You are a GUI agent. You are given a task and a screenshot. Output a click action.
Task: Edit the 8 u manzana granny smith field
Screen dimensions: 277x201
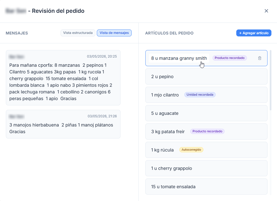point(179,58)
